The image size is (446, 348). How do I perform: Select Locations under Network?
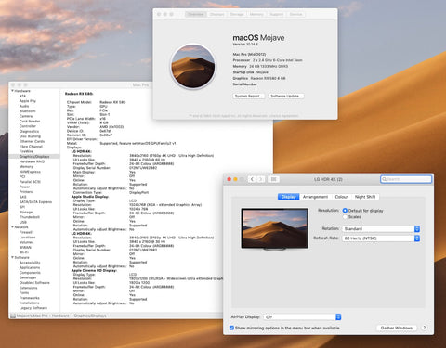tap(27, 238)
